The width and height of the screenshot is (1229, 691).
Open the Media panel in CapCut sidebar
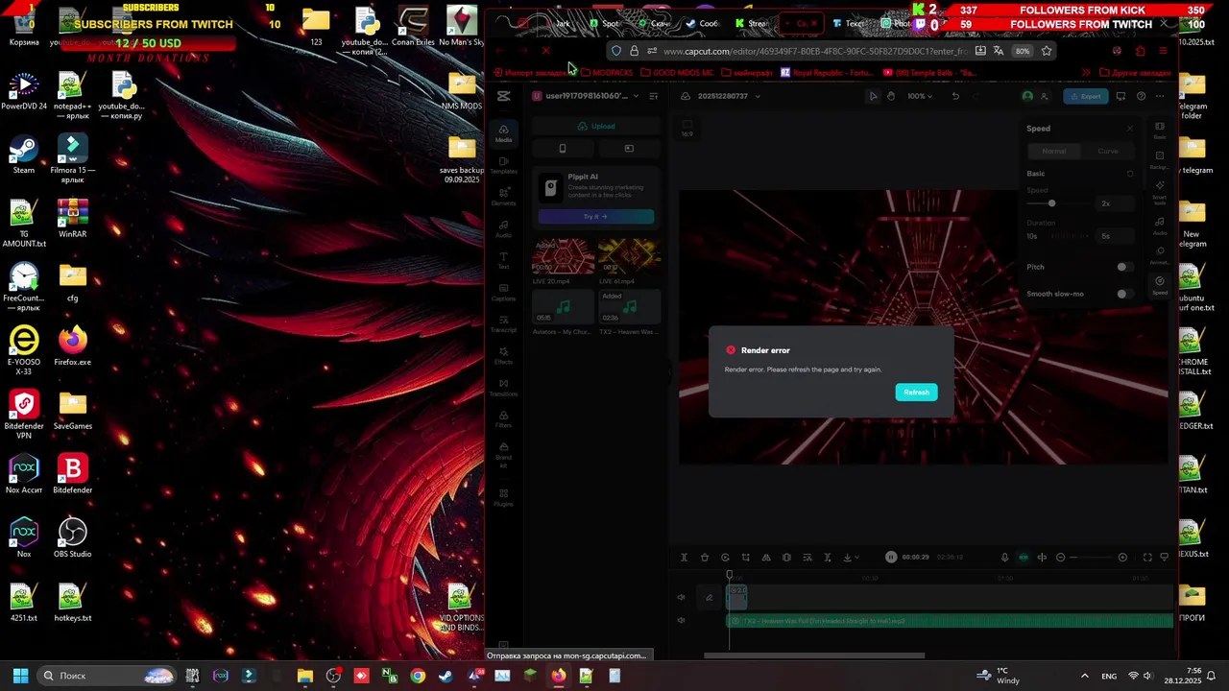pos(503,133)
